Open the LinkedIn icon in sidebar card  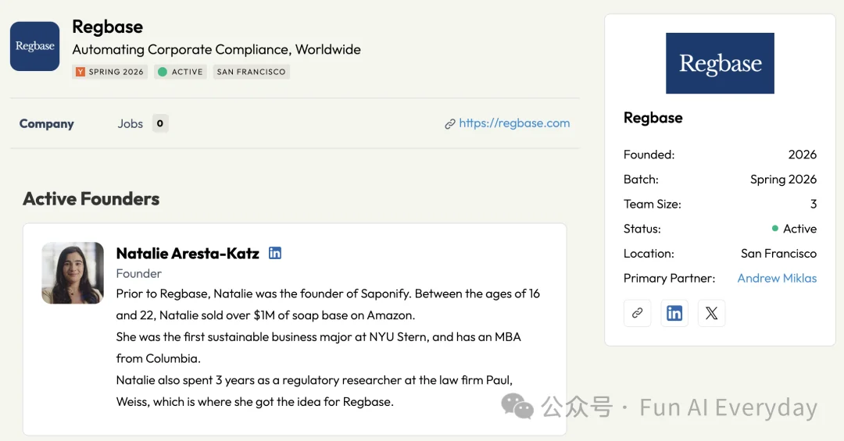pos(674,313)
